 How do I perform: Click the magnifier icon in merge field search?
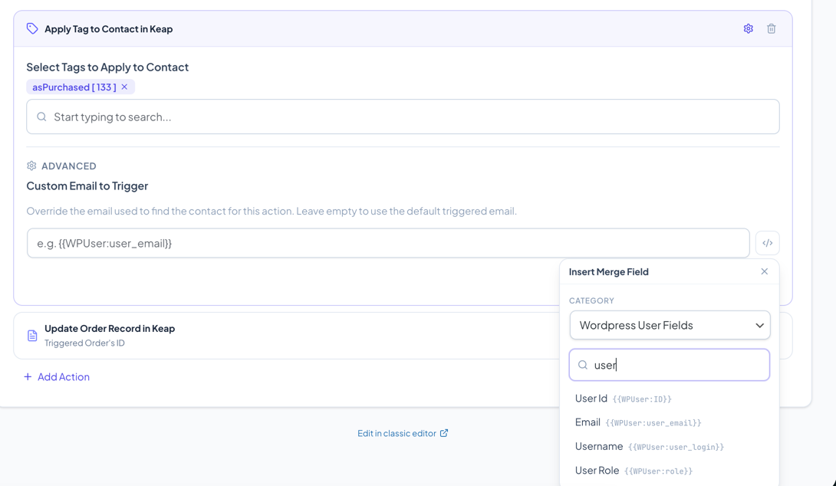583,364
